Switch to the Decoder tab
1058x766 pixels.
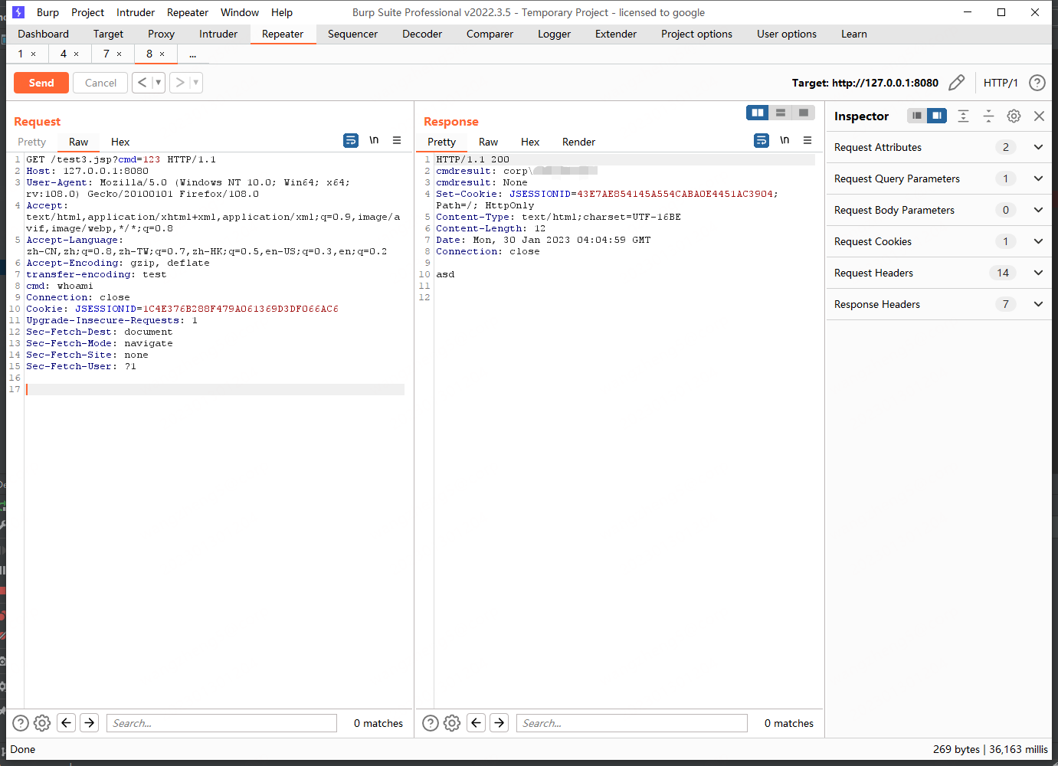coord(422,34)
